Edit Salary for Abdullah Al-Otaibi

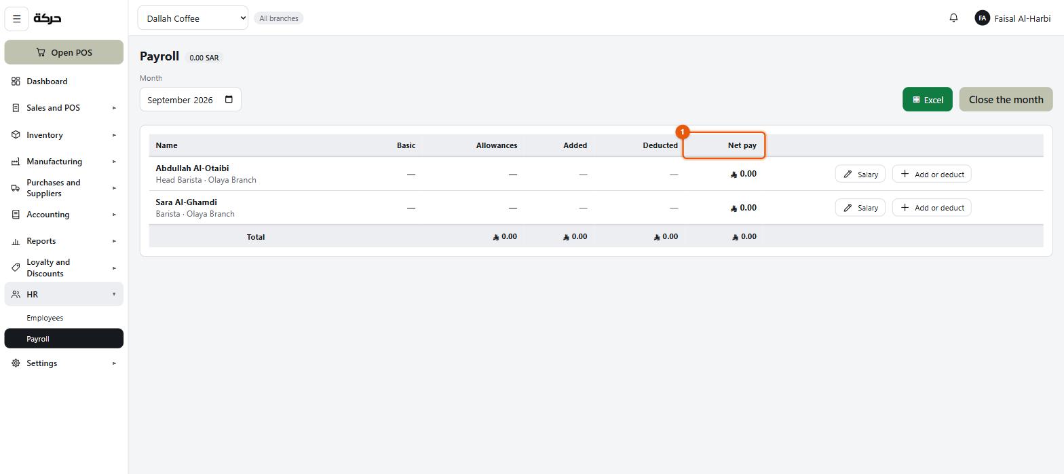tap(860, 175)
